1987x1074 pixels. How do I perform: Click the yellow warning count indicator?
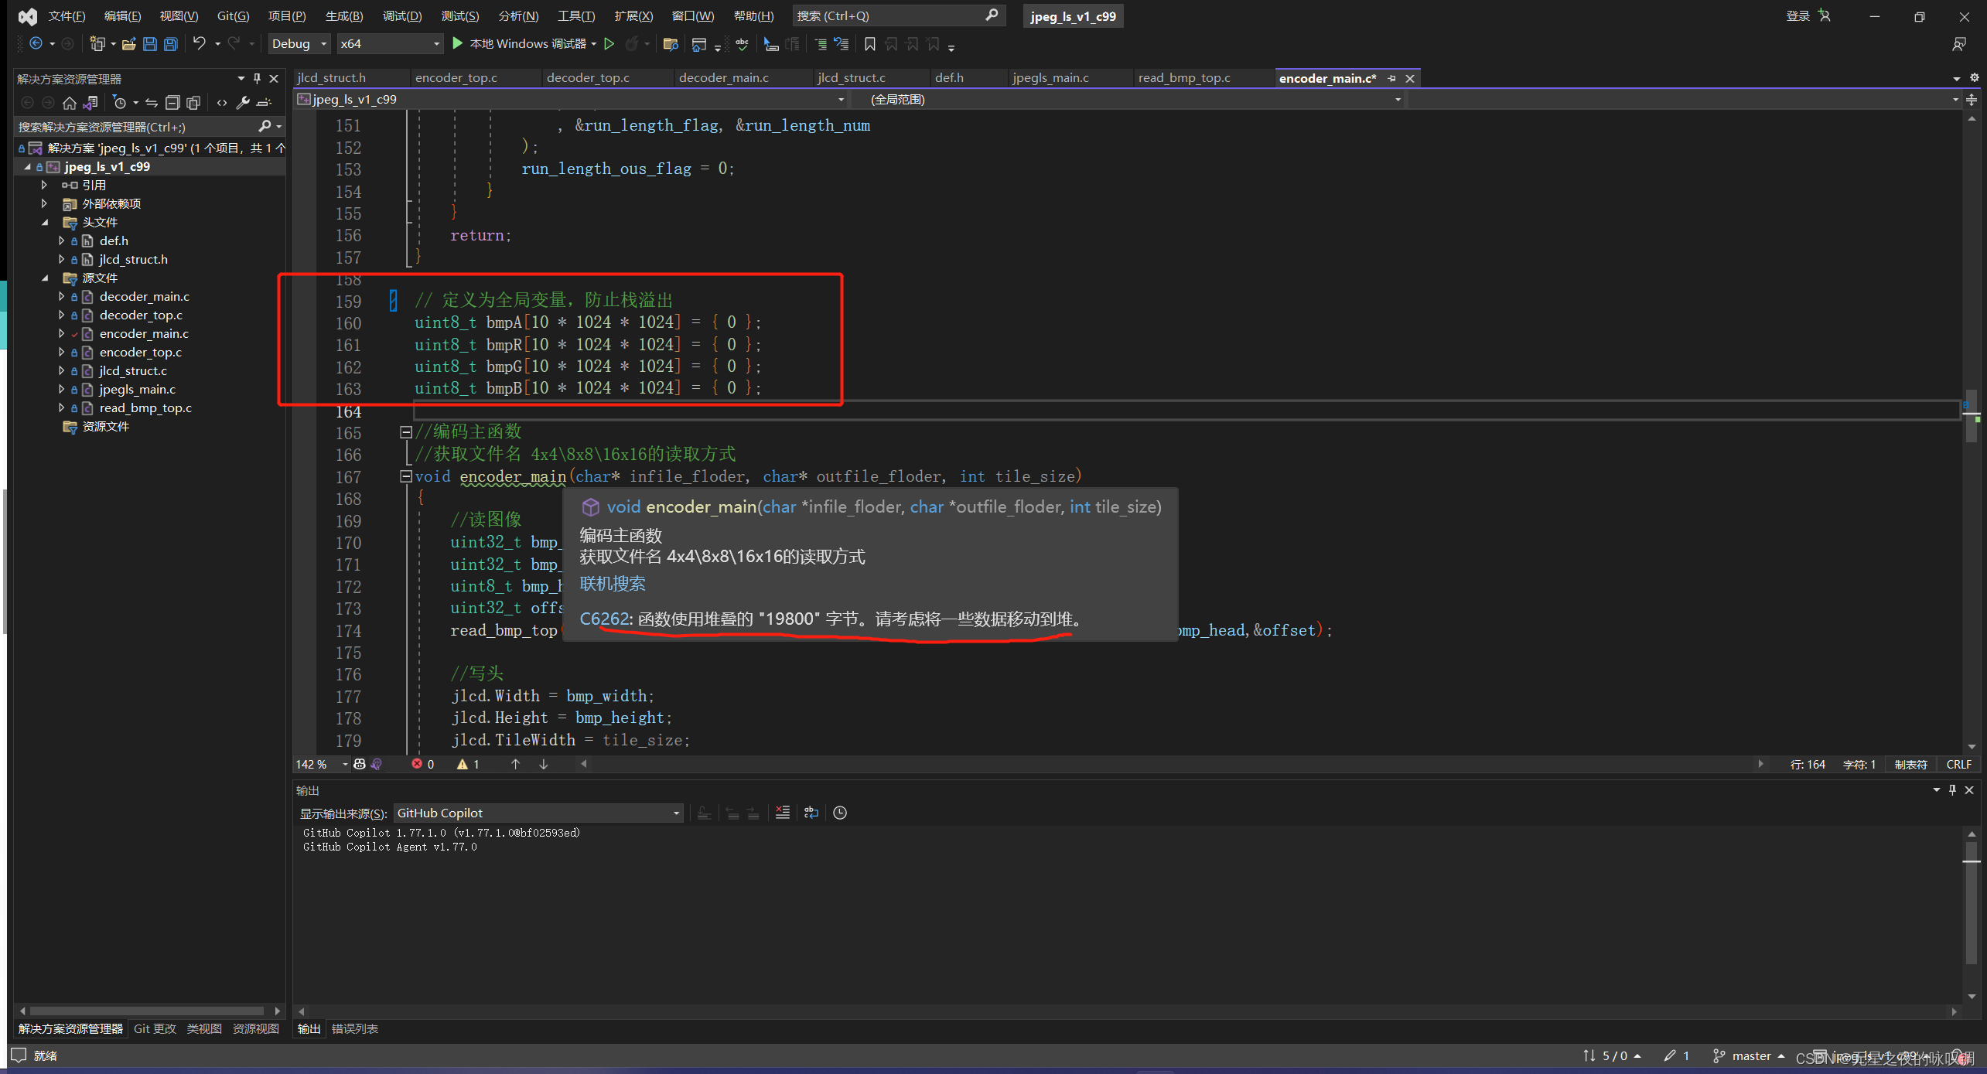468,764
